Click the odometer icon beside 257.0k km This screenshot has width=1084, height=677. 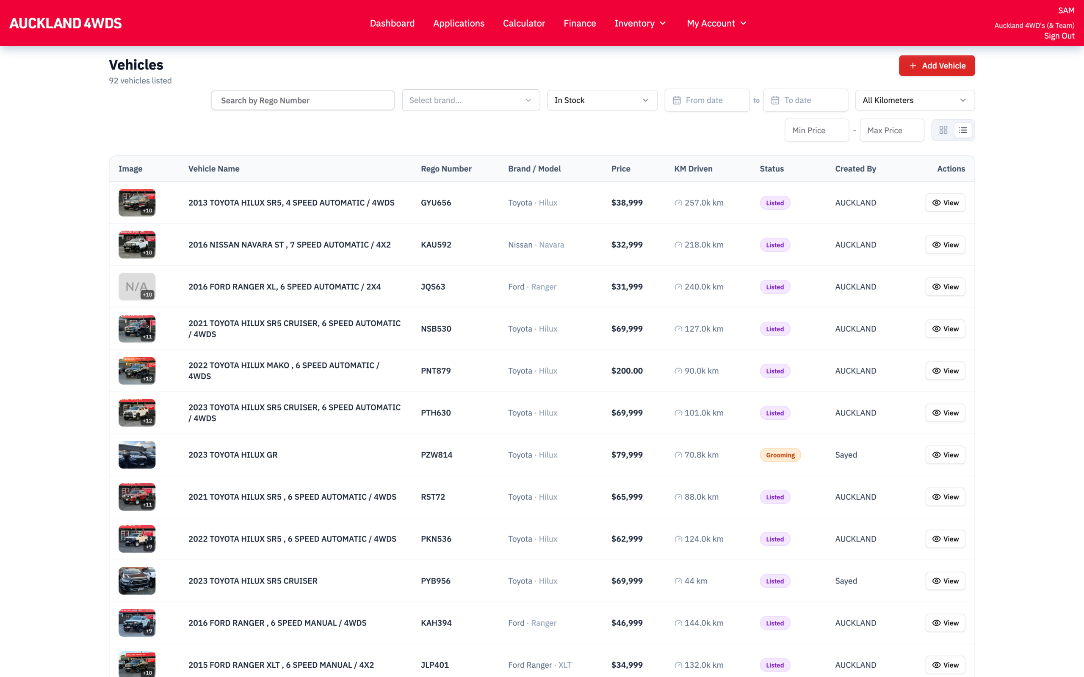tap(678, 203)
